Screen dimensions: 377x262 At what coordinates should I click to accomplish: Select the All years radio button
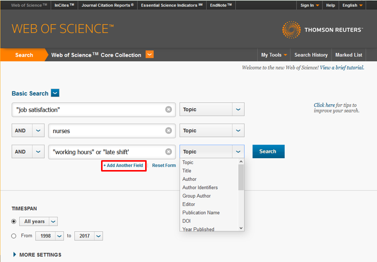pos(14,221)
